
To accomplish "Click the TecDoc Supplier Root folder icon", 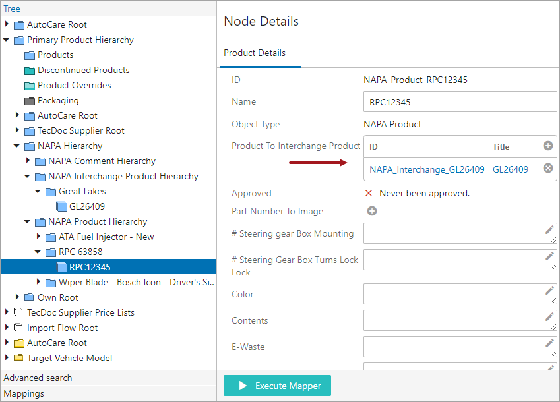I will click(30, 131).
